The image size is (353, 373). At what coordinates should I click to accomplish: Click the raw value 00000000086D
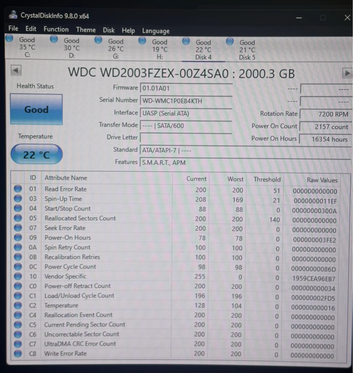(x=313, y=269)
